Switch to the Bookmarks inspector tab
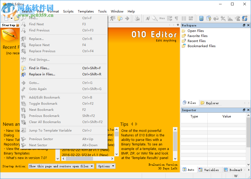Screen dimensions: 251x179 coord(233,170)
